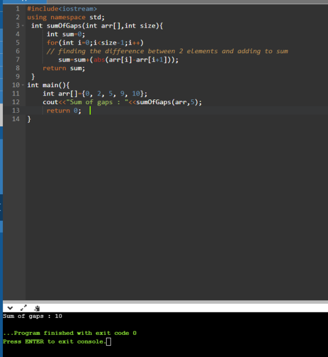Click line number 13 in the gutter
Viewport: 328px width, 357px height.
16,111
